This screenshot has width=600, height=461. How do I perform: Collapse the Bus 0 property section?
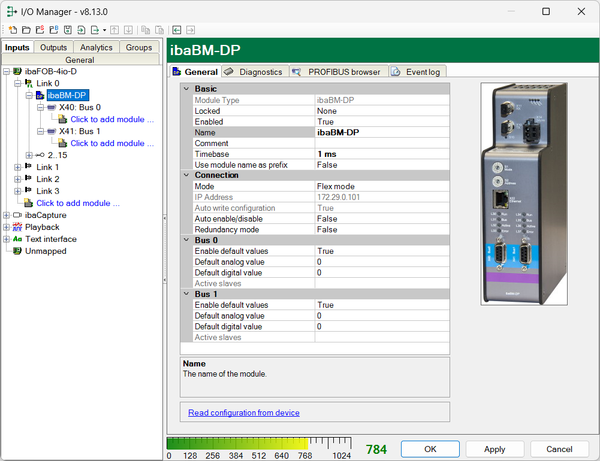pos(186,240)
